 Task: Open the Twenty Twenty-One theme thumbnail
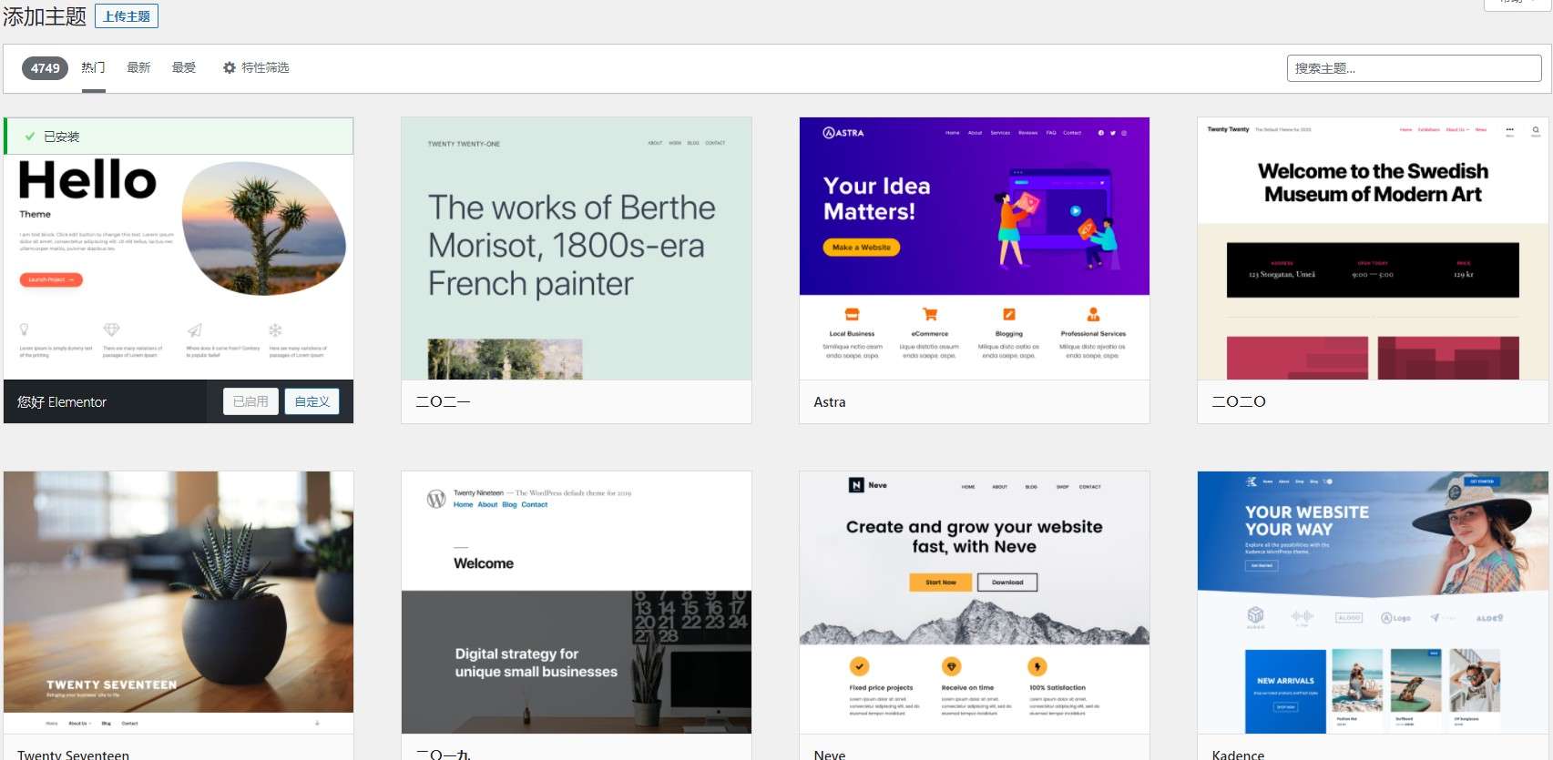[x=577, y=248]
